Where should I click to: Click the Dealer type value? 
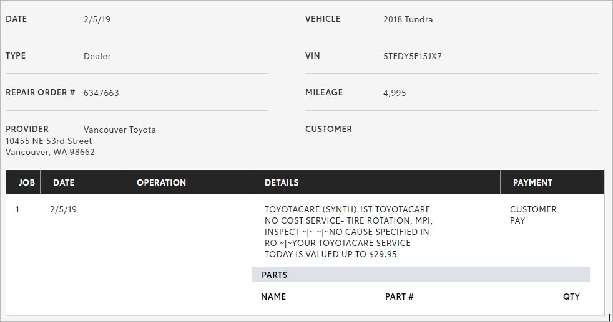pos(97,56)
